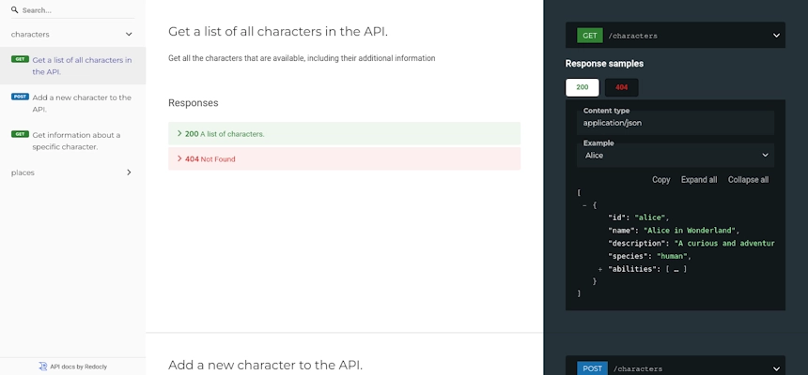Click the 'Get a list of all characters' heading

click(x=278, y=31)
